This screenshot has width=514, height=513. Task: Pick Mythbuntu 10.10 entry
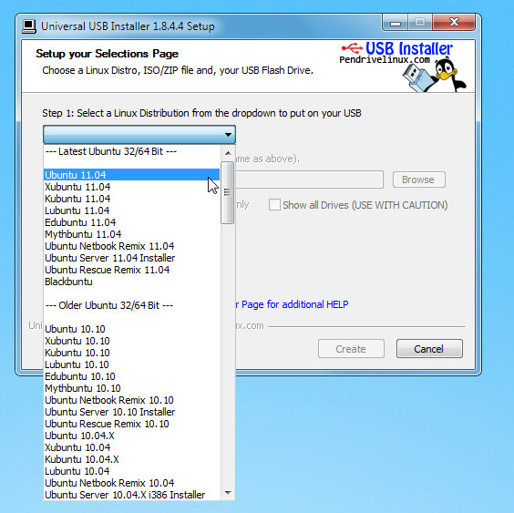[131, 388]
